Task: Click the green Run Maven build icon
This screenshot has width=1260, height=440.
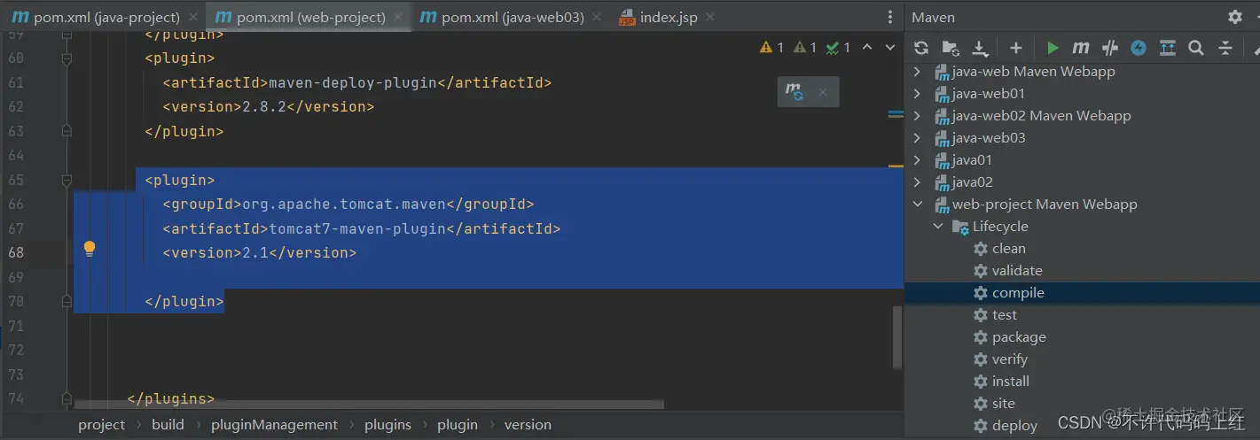Action: pyautogui.click(x=1053, y=48)
